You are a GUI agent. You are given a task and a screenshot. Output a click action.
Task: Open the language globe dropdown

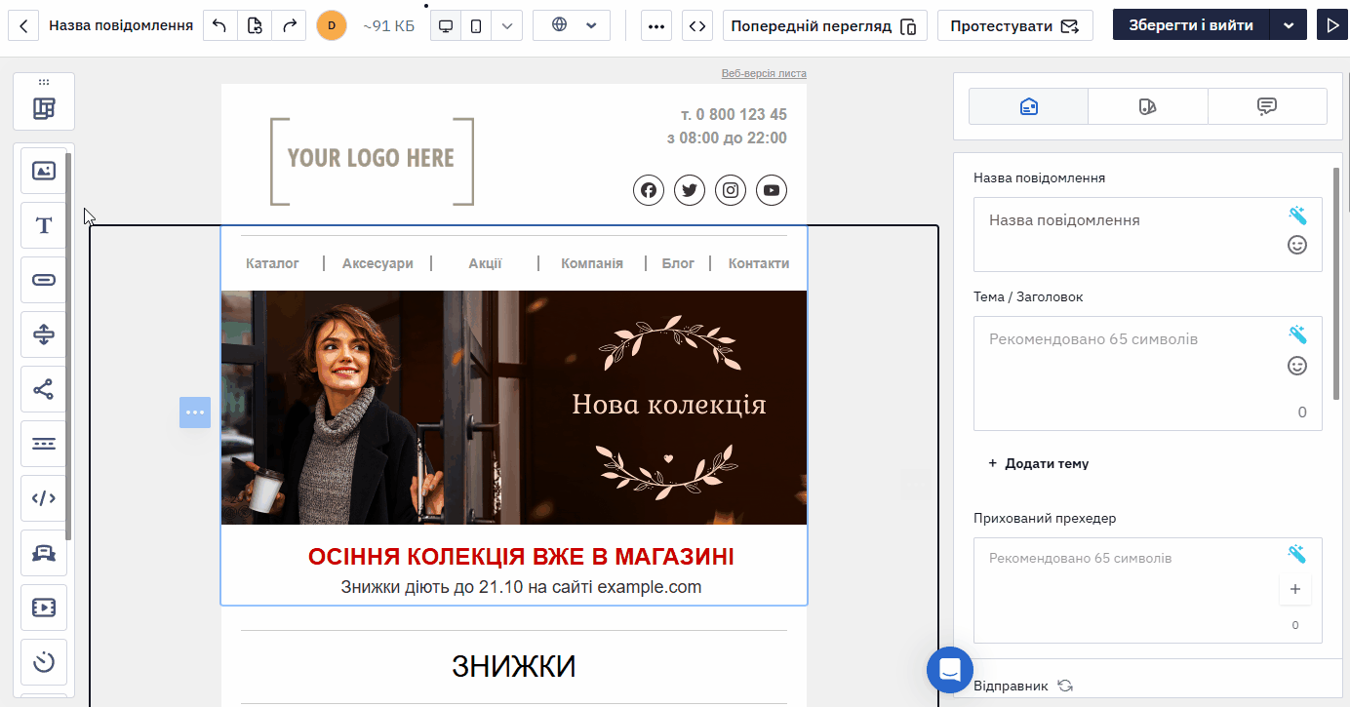pyautogui.click(x=572, y=25)
